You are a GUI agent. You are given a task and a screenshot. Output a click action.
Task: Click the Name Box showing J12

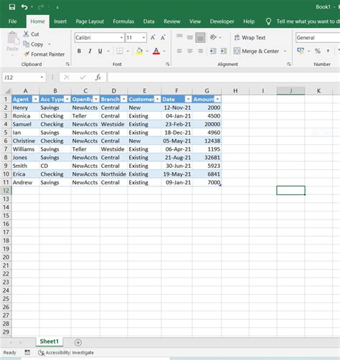(x=24, y=77)
